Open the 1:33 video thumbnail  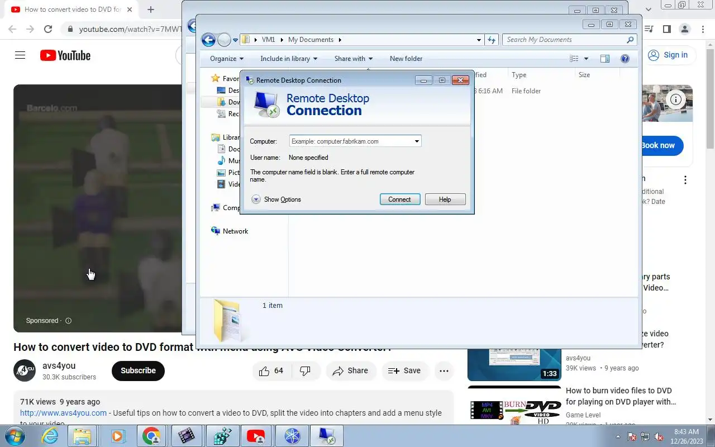click(x=514, y=364)
